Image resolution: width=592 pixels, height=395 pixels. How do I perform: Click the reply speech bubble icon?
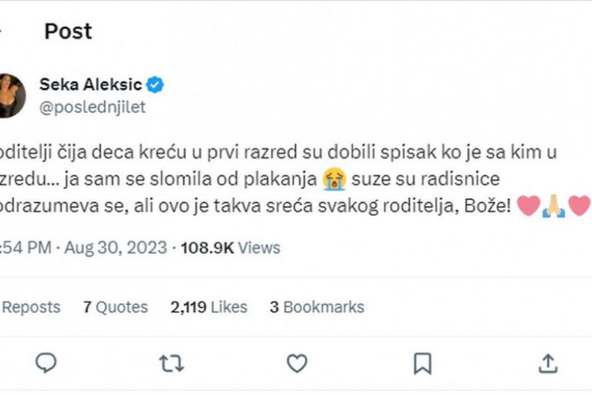point(45,363)
